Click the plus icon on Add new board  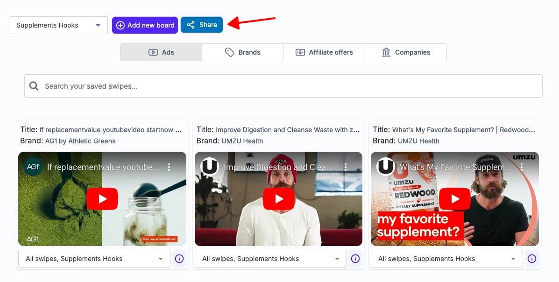pos(121,25)
